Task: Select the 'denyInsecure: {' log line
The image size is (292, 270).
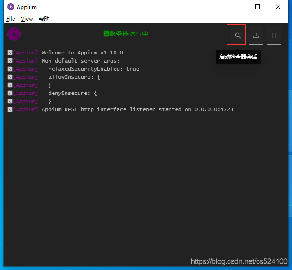Action: [x=72, y=93]
